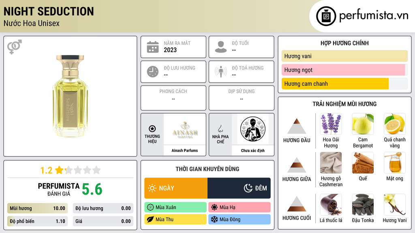Choose the Mùa Thu season chip
The width and height of the screenshot is (415, 233).
pyautogui.click(x=175, y=219)
